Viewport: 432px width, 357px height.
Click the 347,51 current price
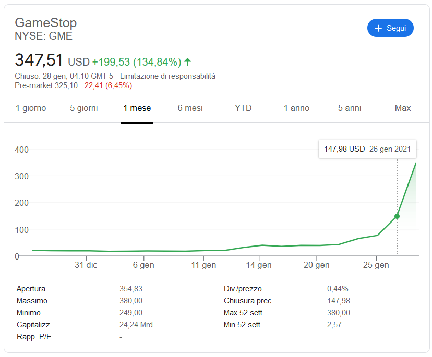39,60
